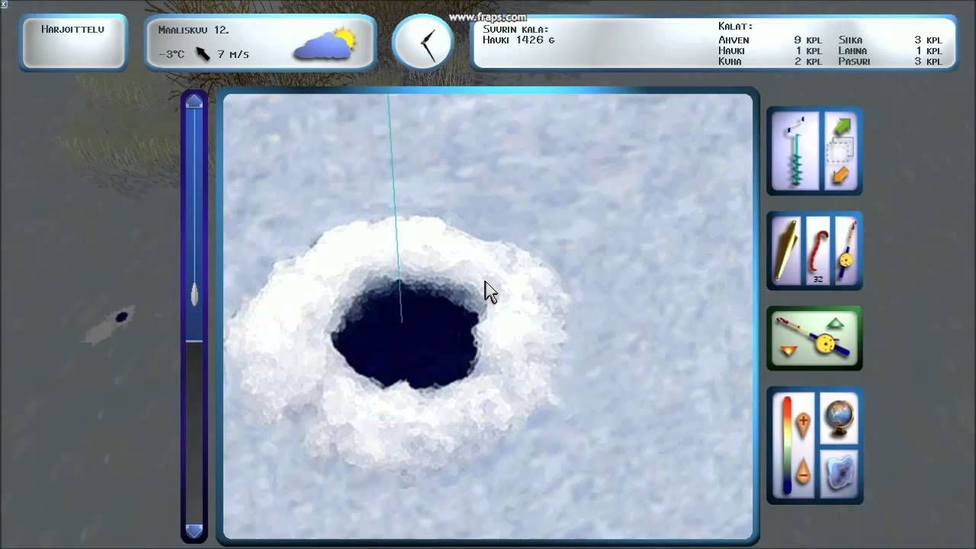Click the plus zoom marker
The height and width of the screenshot is (549, 976).
(803, 425)
